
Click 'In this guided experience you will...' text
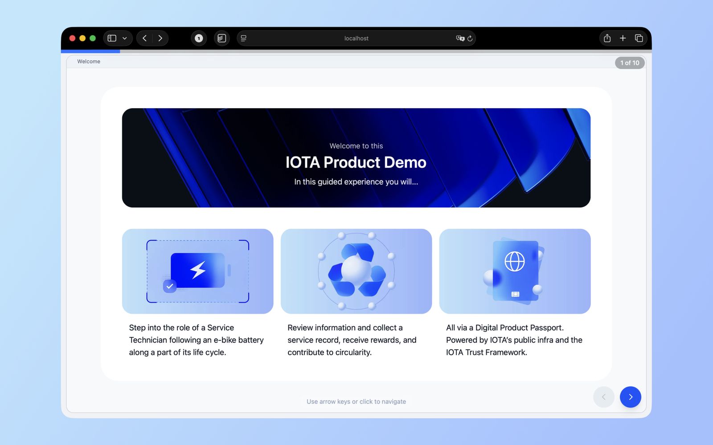[x=356, y=182]
